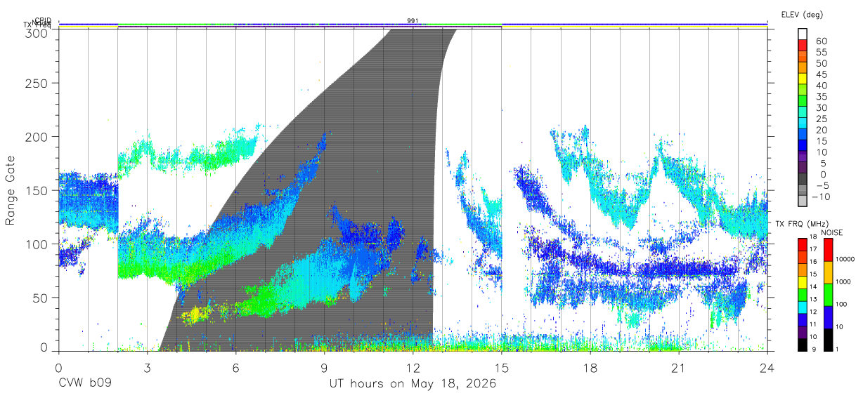Click the 50 tick label on Range Gate axis
863x398 pixels.
tap(41, 298)
